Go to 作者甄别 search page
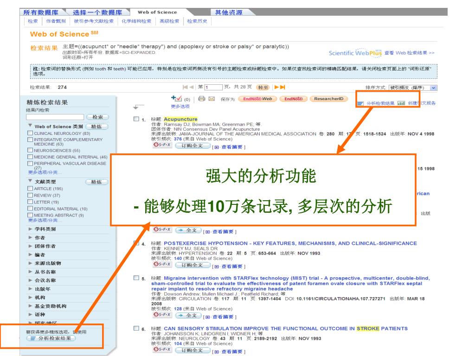Screen dimensions: 475x356 (56, 21)
